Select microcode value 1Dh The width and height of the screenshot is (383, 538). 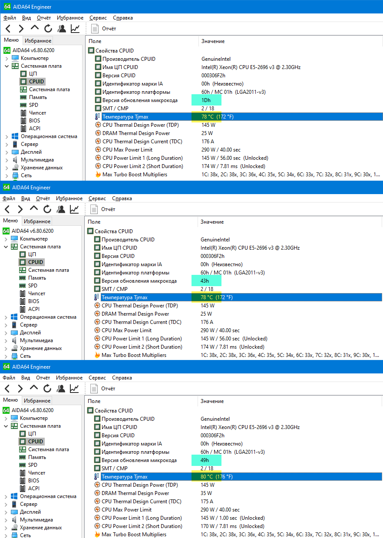click(206, 100)
